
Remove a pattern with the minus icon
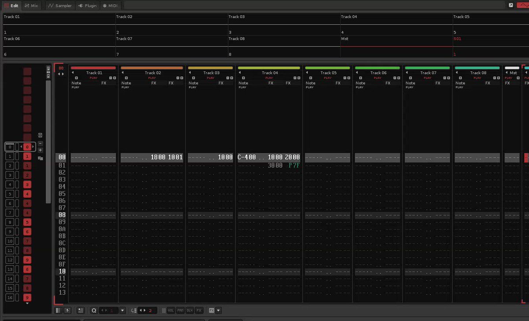[x=41, y=143]
